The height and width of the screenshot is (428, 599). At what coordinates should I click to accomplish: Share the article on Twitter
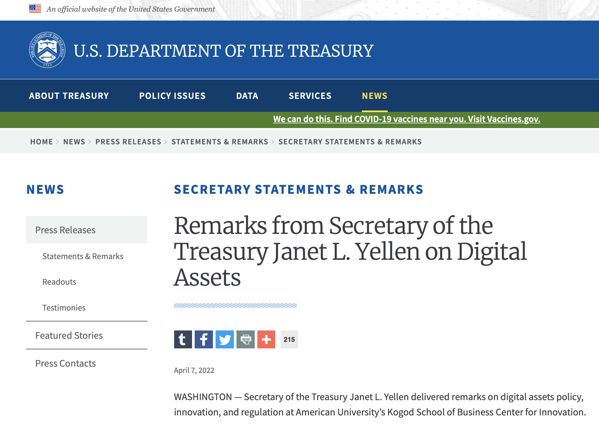pos(225,339)
